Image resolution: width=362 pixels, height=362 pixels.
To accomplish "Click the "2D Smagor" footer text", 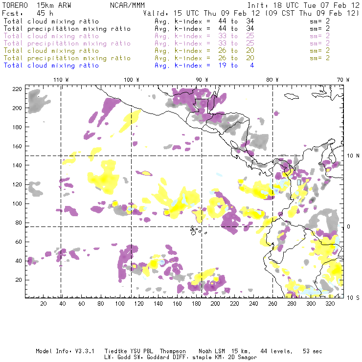I will [x=242, y=358].
